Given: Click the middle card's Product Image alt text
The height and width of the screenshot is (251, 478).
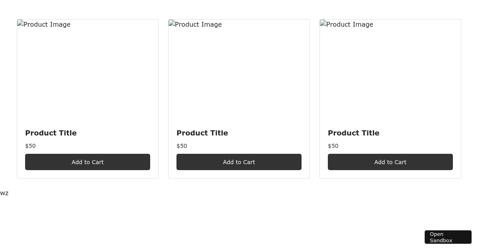Looking at the screenshot, I should (198, 25).
